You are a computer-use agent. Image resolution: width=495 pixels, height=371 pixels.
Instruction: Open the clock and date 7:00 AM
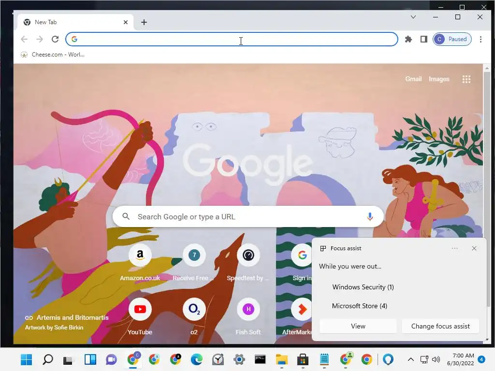460,359
